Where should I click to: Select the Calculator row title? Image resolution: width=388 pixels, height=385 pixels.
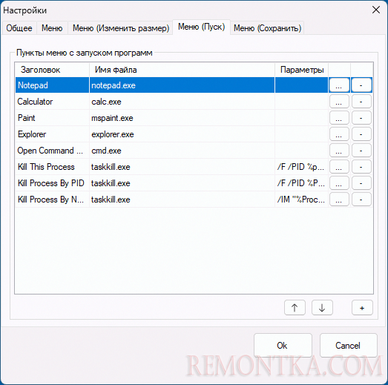[x=35, y=102]
